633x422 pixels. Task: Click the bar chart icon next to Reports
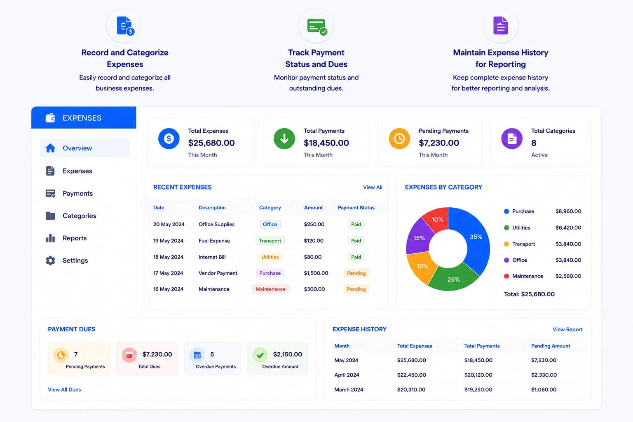pyautogui.click(x=50, y=238)
